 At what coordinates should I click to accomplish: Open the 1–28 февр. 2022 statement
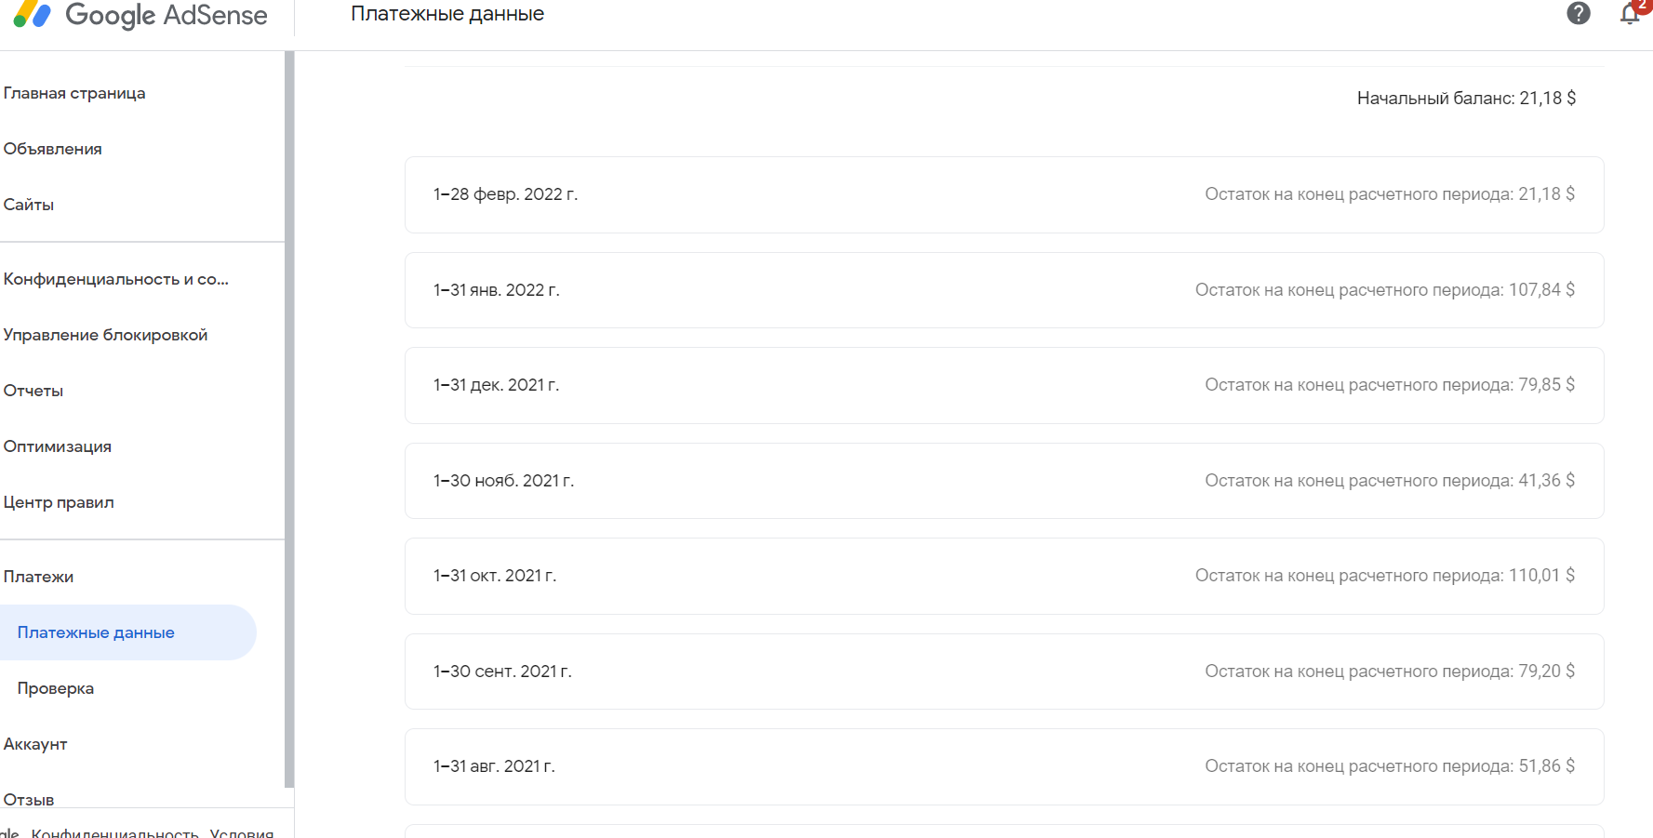(x=1004, y=194)
